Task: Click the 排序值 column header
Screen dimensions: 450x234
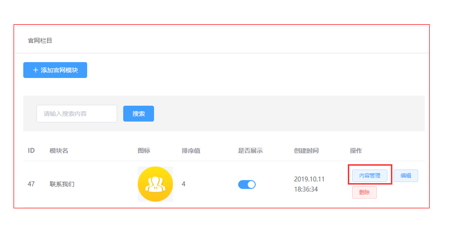Action: [191, 151]
